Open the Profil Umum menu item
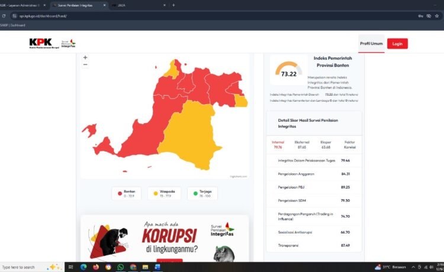Image resolution: width=444 pixels, height=272 pixels. (371, 43)
